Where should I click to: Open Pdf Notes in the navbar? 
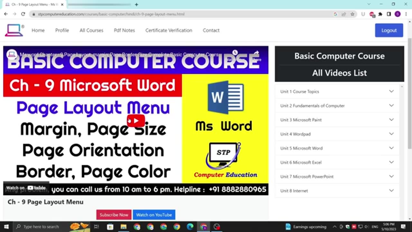(x=124, y=30)
